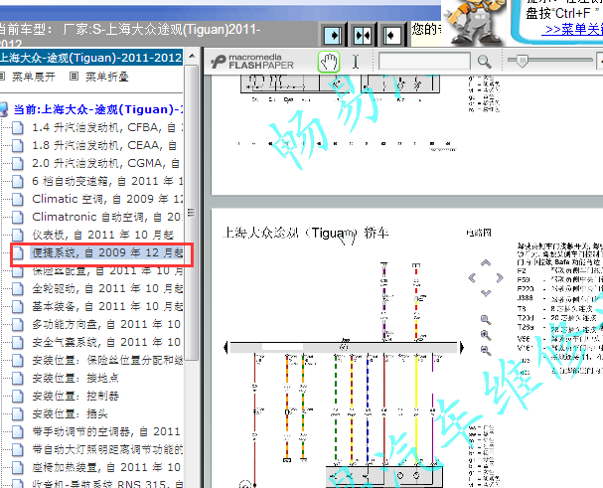The height and width of the screenshot is (488, 603).
Task: Select 便捷系统, 自 2009 年 12 月起 item
Action: coord(106,252)
